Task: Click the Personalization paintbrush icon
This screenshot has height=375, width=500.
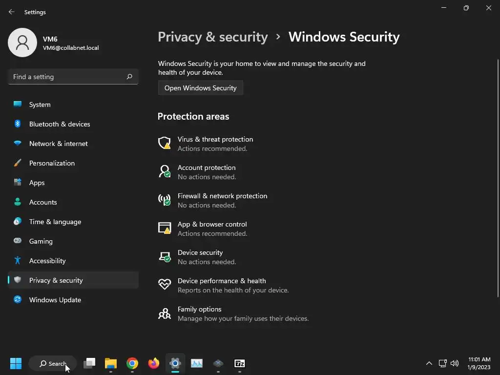Action: coord(18,163)
